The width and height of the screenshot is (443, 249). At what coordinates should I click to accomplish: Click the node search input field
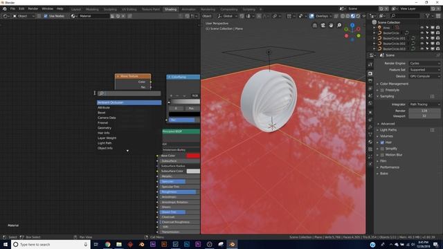pos(129,93)
